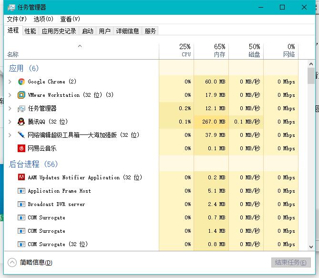This screenshot has height=278, width=319.
Task: Open the 选项(O) menu
Action: 43,19
